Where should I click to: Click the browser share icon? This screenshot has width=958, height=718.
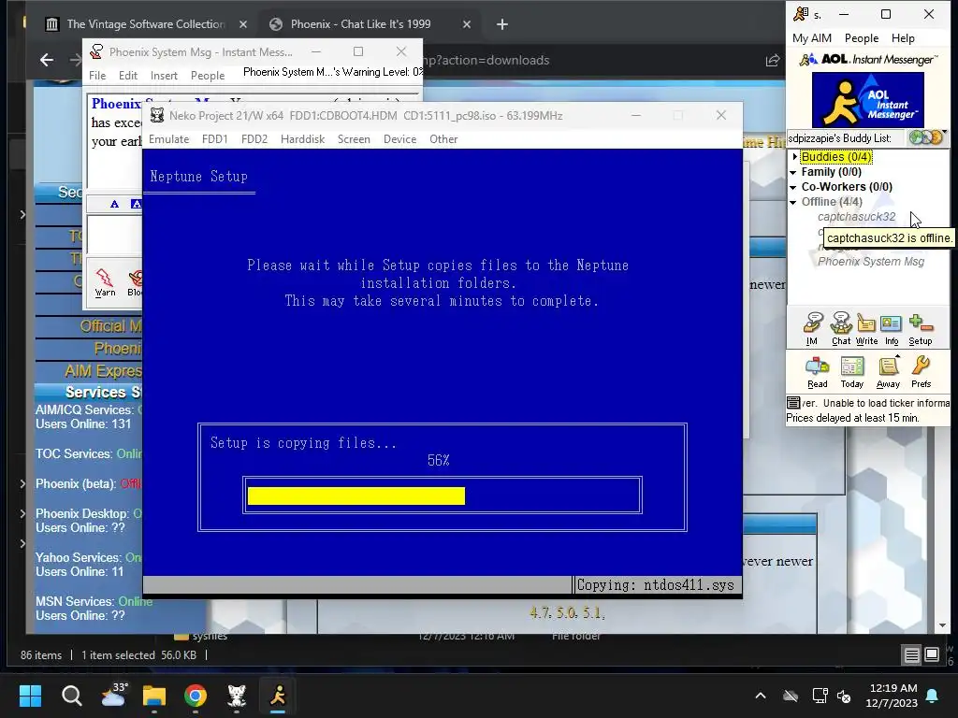(x=772, y=60)
